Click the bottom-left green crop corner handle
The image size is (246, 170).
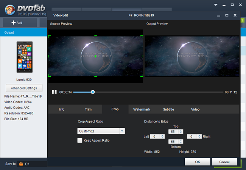click(x=50, y=76)
